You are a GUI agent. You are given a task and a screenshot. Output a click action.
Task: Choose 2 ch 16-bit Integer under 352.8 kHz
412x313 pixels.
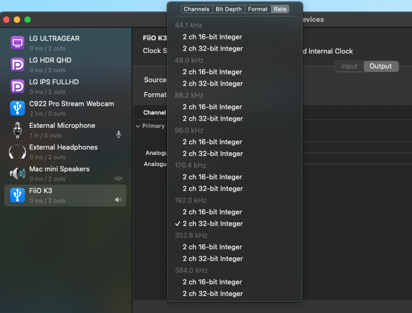[x=235, y=247]
